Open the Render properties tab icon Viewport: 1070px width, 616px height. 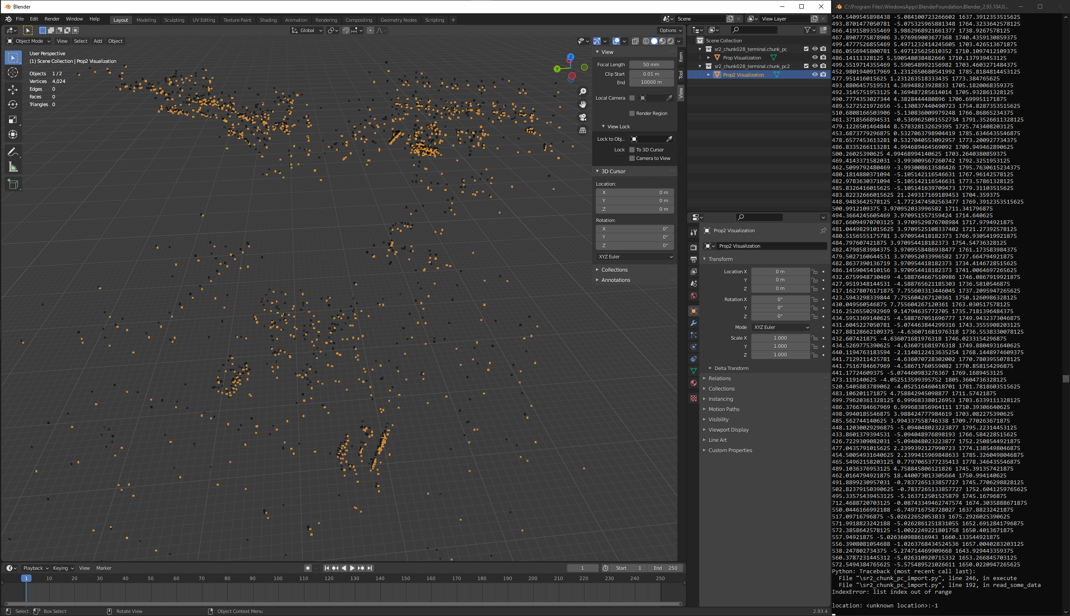tap(693, 247)
